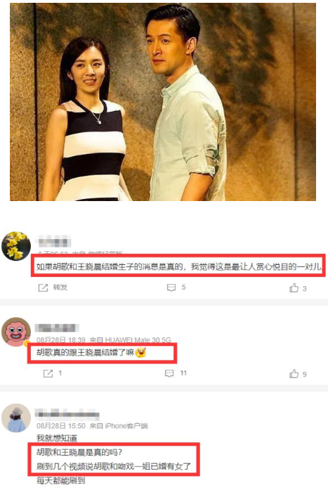Like the second comment with 9 likes
The image size is (328, 490).
coord(294,373)
